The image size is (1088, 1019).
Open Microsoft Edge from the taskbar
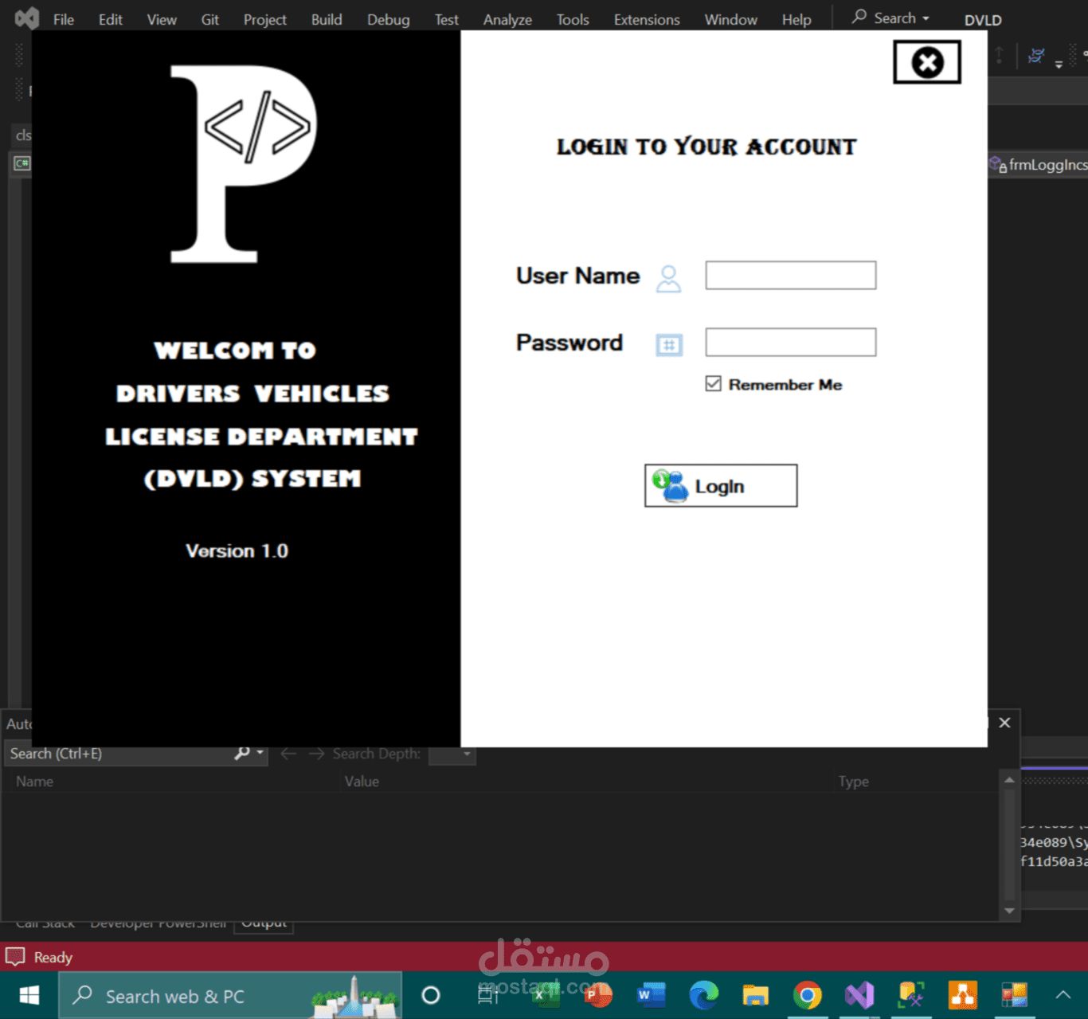pos(703,995)
